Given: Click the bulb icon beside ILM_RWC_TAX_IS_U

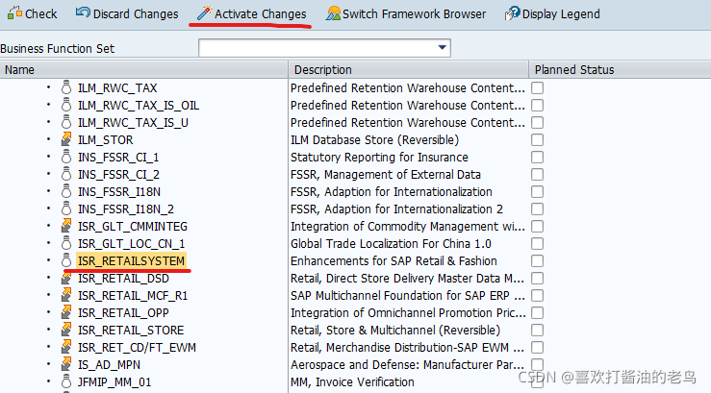Looking at the screenshot, I should tap(66, 122).
